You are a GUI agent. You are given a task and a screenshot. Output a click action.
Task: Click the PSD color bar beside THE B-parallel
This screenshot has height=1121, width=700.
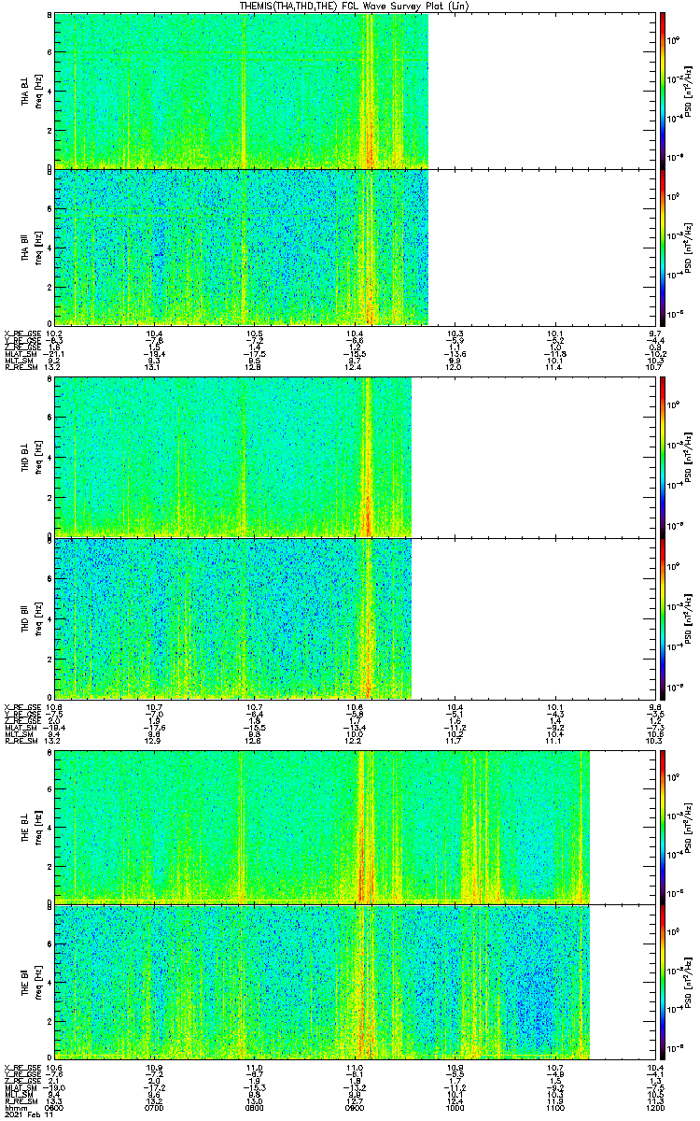coord(663,981)
